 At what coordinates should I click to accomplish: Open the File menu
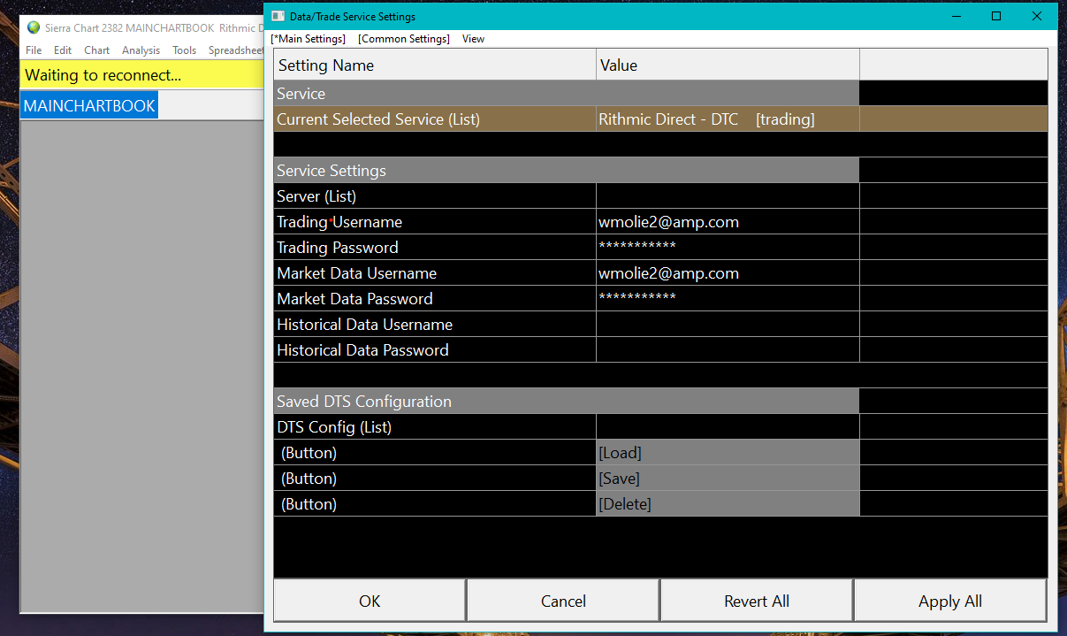[34, 50]
